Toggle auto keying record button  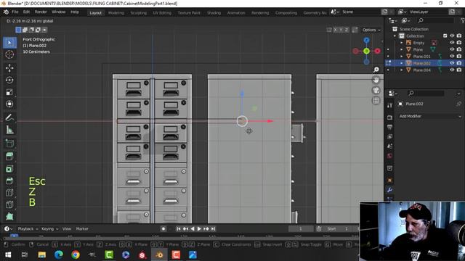click(163, 229)
